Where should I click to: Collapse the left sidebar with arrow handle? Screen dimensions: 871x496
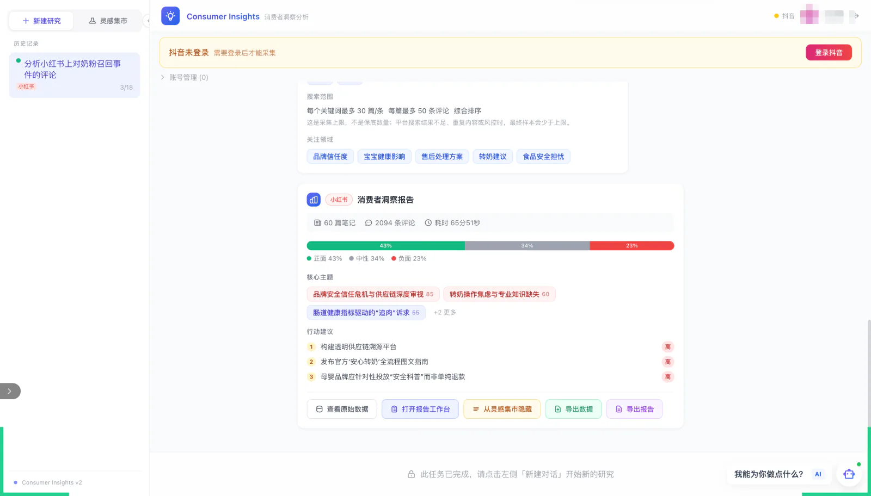click(x=148, y=21)
